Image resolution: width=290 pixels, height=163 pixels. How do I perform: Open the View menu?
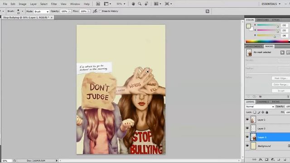coord(63,4)
